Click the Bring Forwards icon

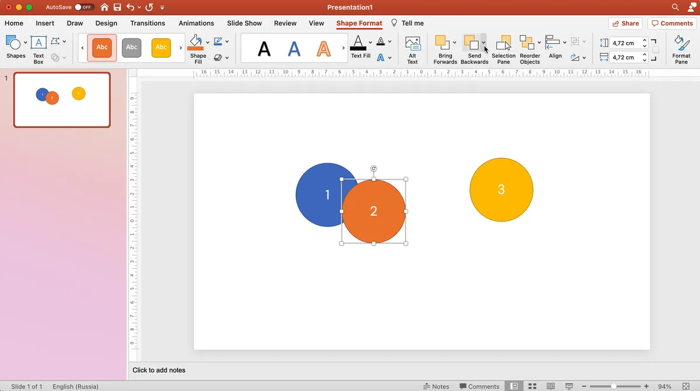(x=443, y=43)
